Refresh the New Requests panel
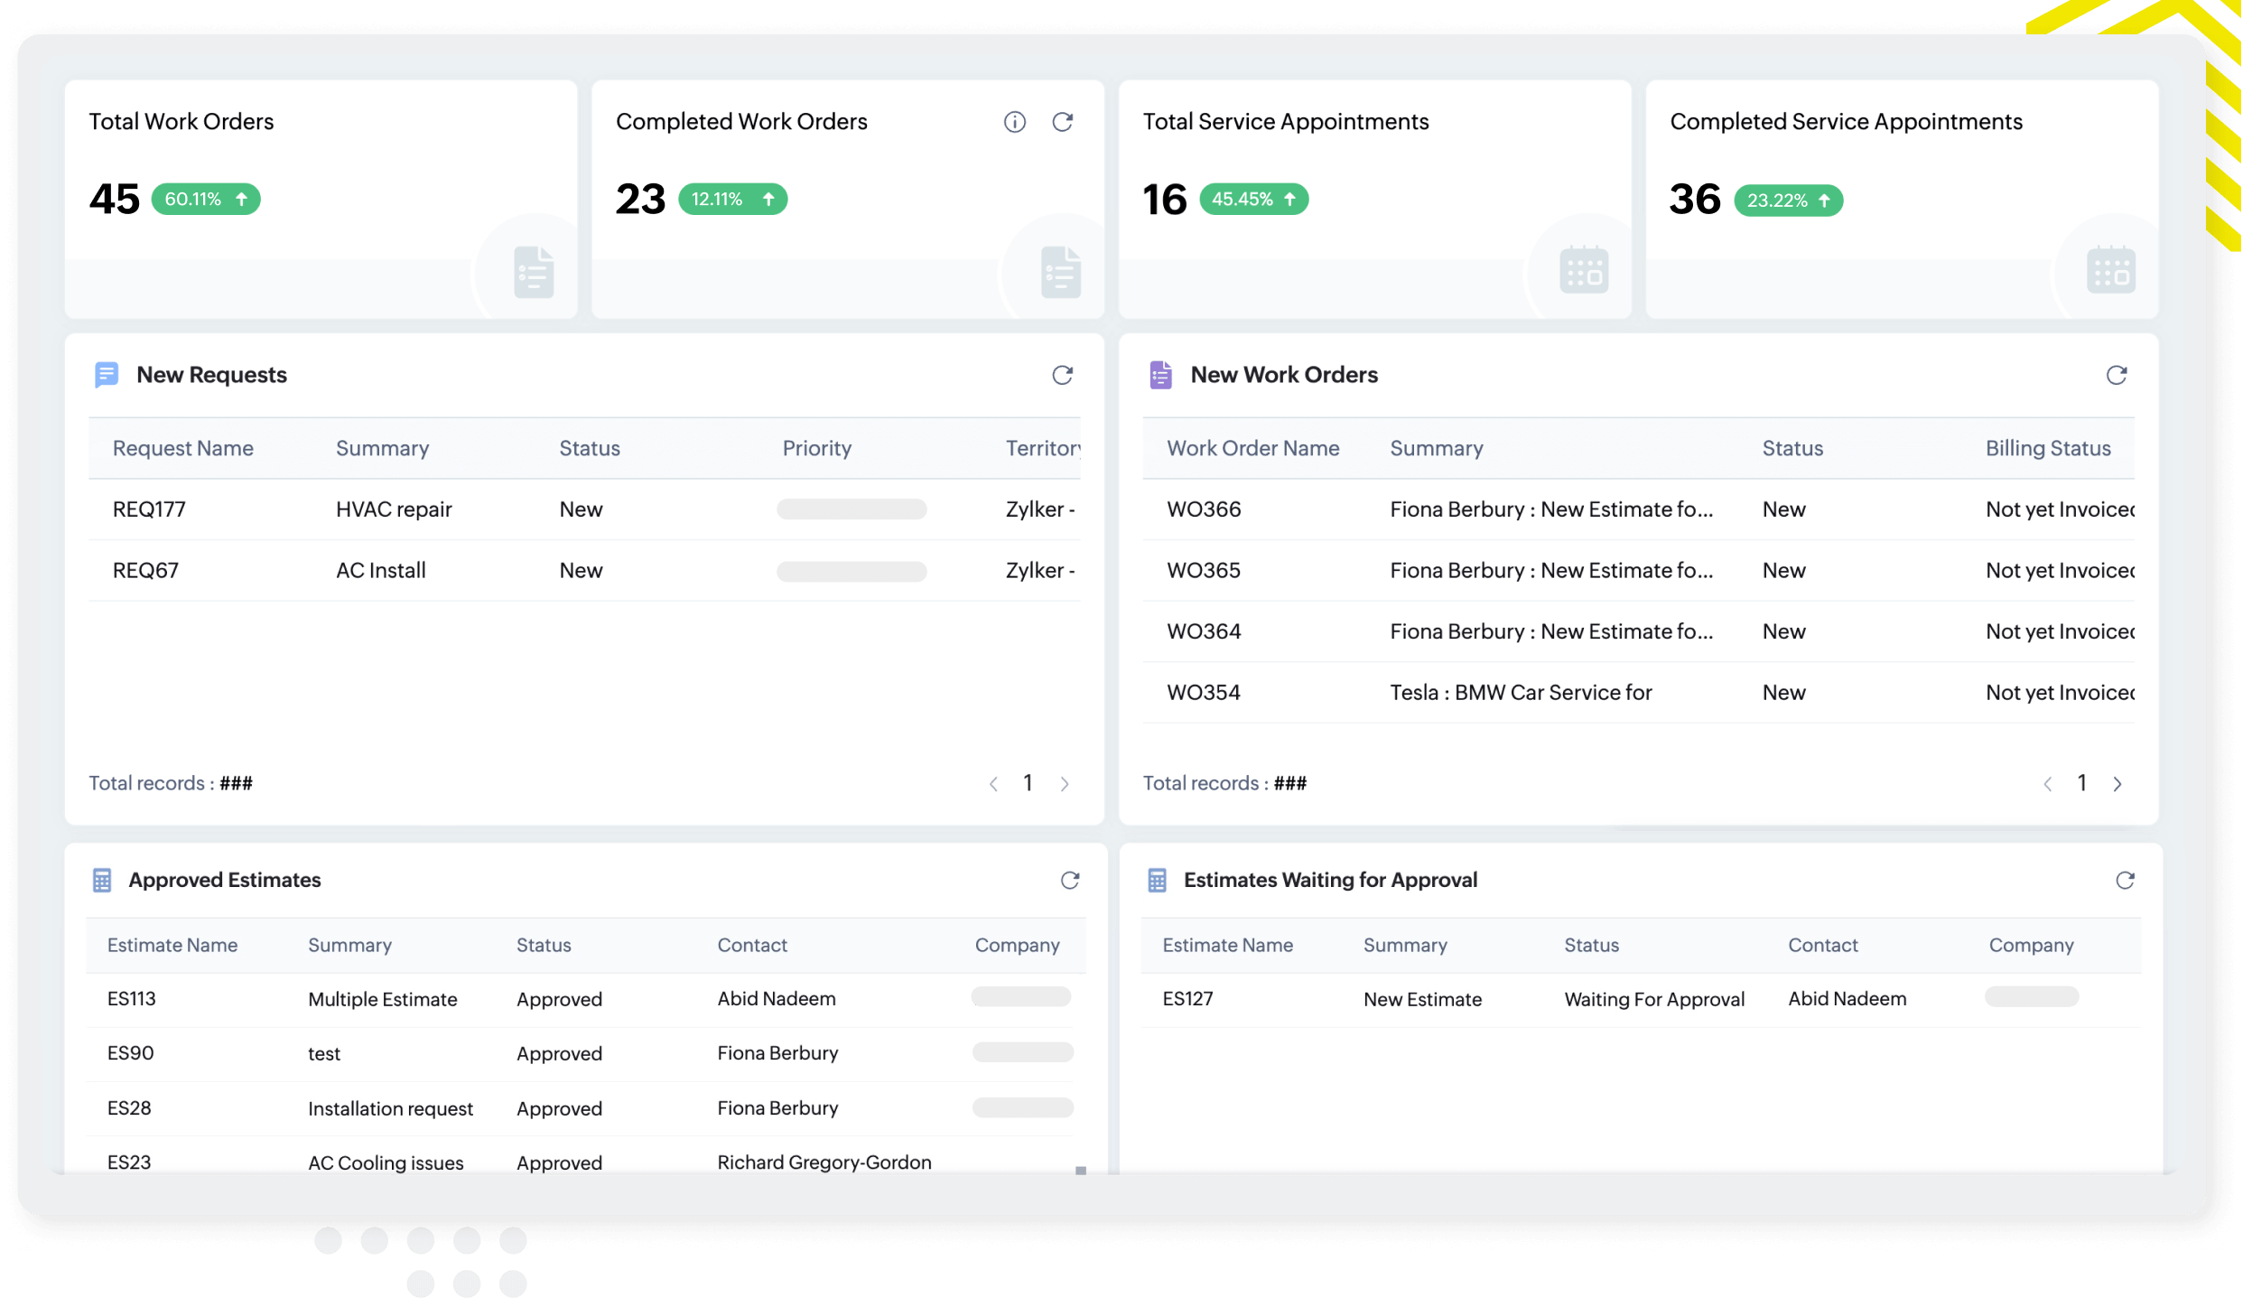The height and width of the screenshot is (1298, 2243). point(1062,375)
